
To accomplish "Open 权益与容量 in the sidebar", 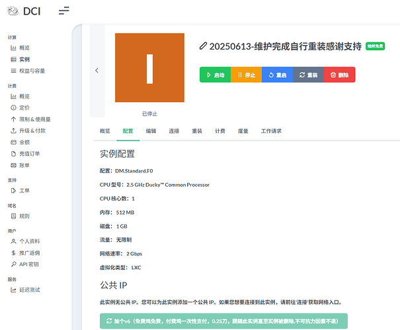I will tap(28, 71).
